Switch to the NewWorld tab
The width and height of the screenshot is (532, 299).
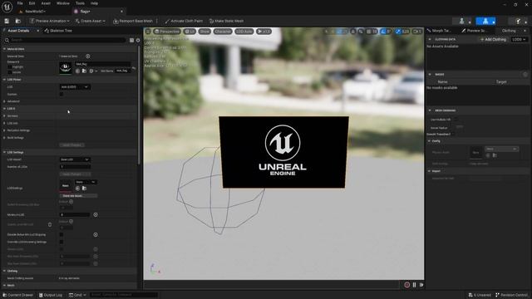35,11
